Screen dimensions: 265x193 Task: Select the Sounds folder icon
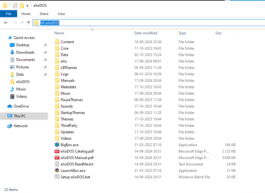tap(57, 106)
